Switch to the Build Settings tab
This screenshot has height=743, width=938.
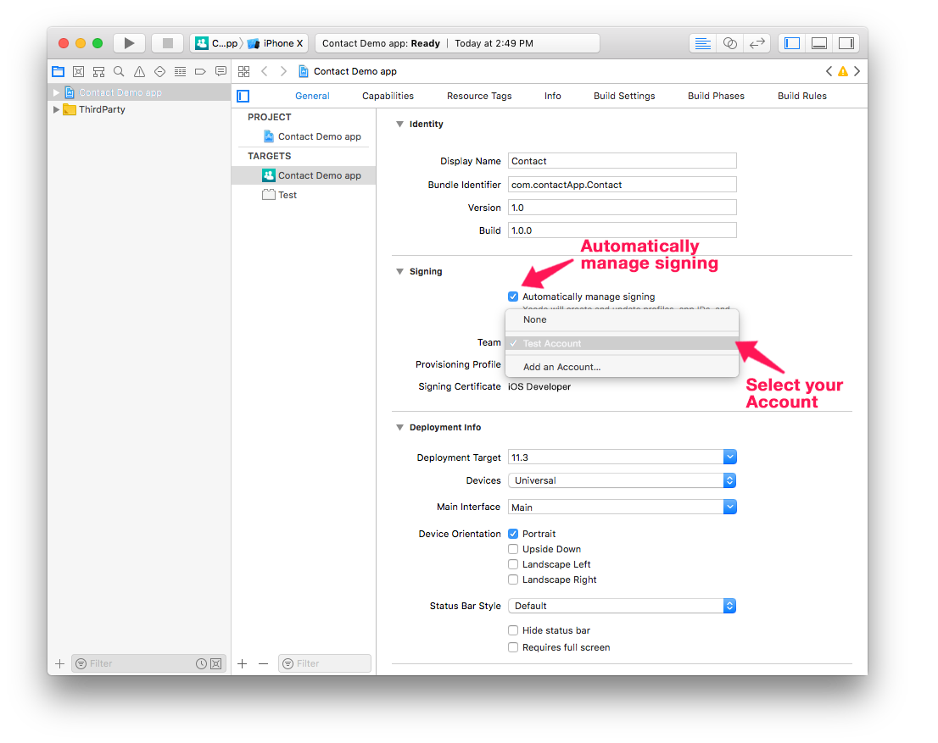click(x=624, y=96)
